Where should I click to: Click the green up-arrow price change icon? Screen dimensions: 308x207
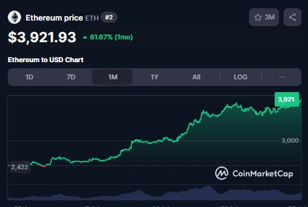(85, 37)
